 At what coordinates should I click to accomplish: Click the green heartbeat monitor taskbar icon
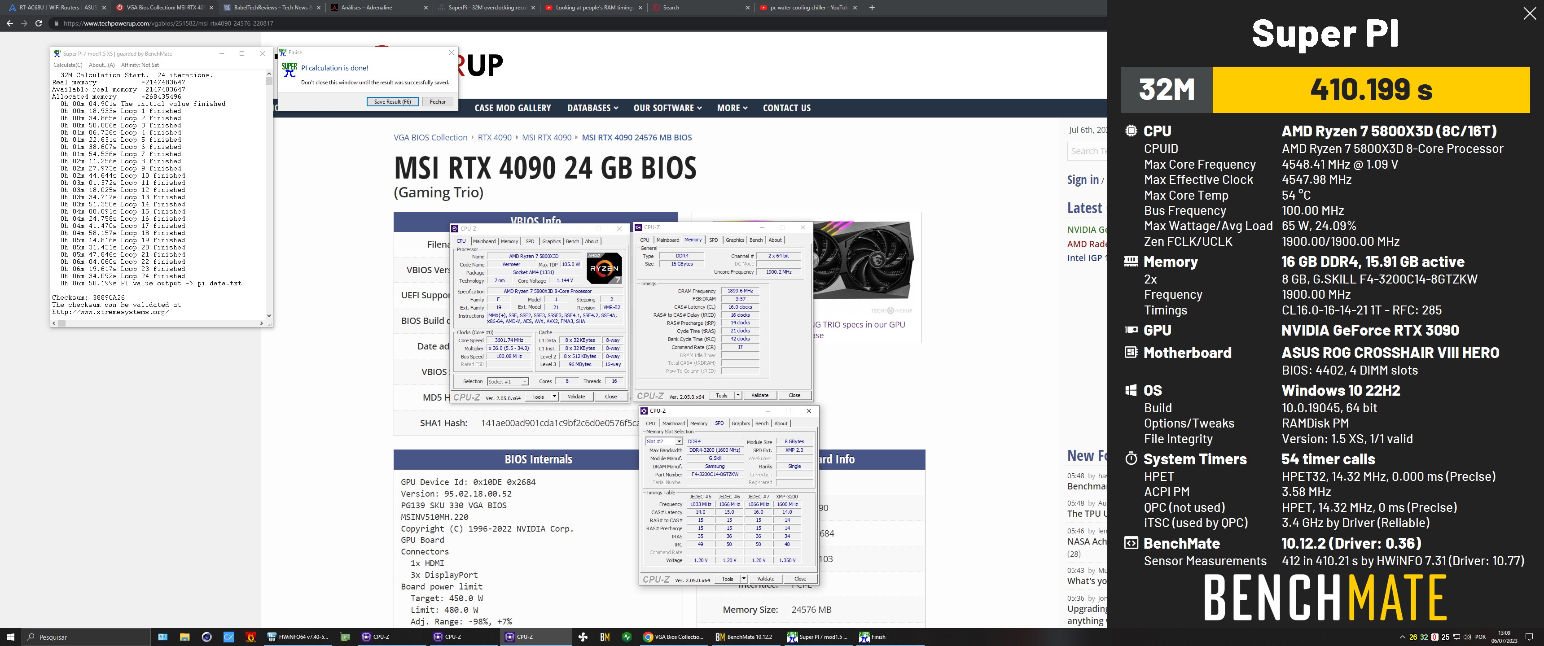click(627, 637)
